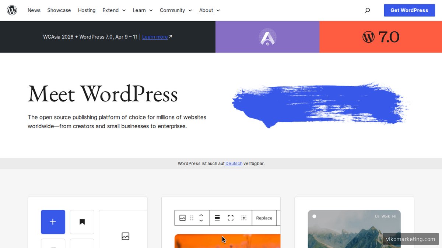Click the move block up arrow
This screenshot has height=248, width=442.
[x=201, y=215]
